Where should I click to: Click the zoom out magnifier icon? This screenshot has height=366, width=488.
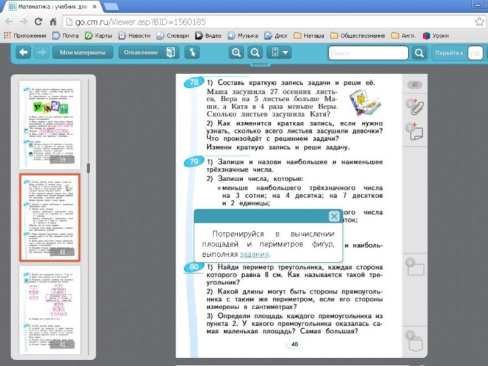[256, 53]
